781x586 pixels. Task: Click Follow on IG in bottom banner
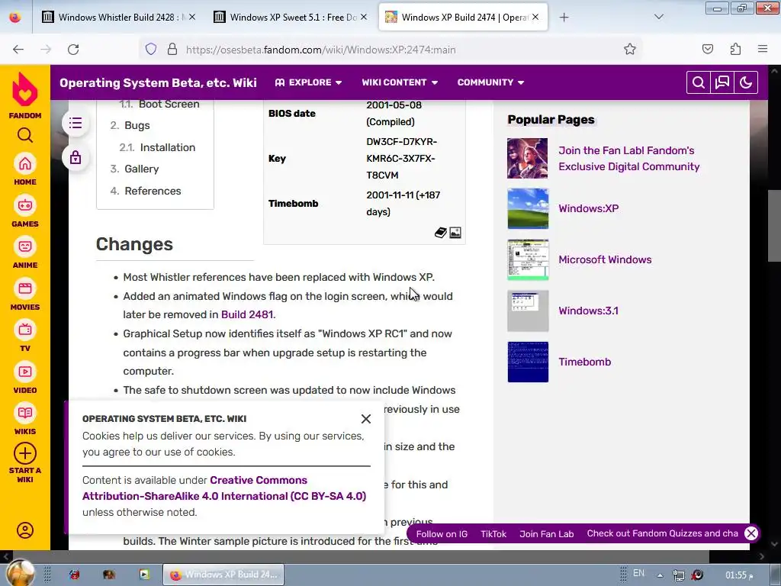click(x=442, y=534)
